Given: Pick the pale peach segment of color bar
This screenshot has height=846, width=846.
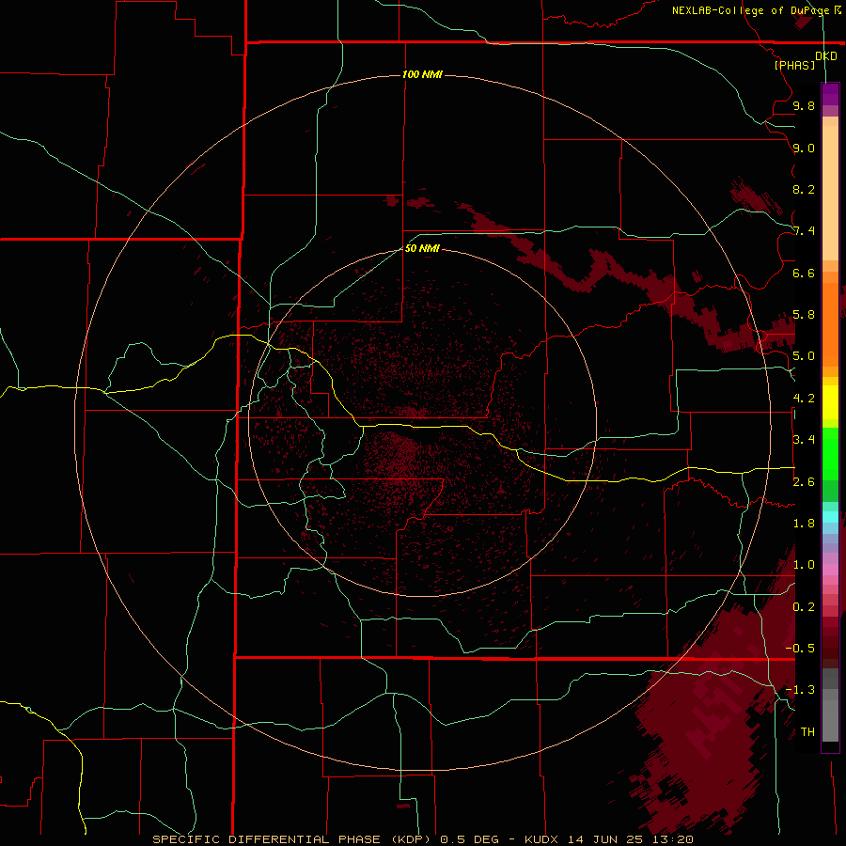Looking at the screenshot, I should click(x=830, y=193).
